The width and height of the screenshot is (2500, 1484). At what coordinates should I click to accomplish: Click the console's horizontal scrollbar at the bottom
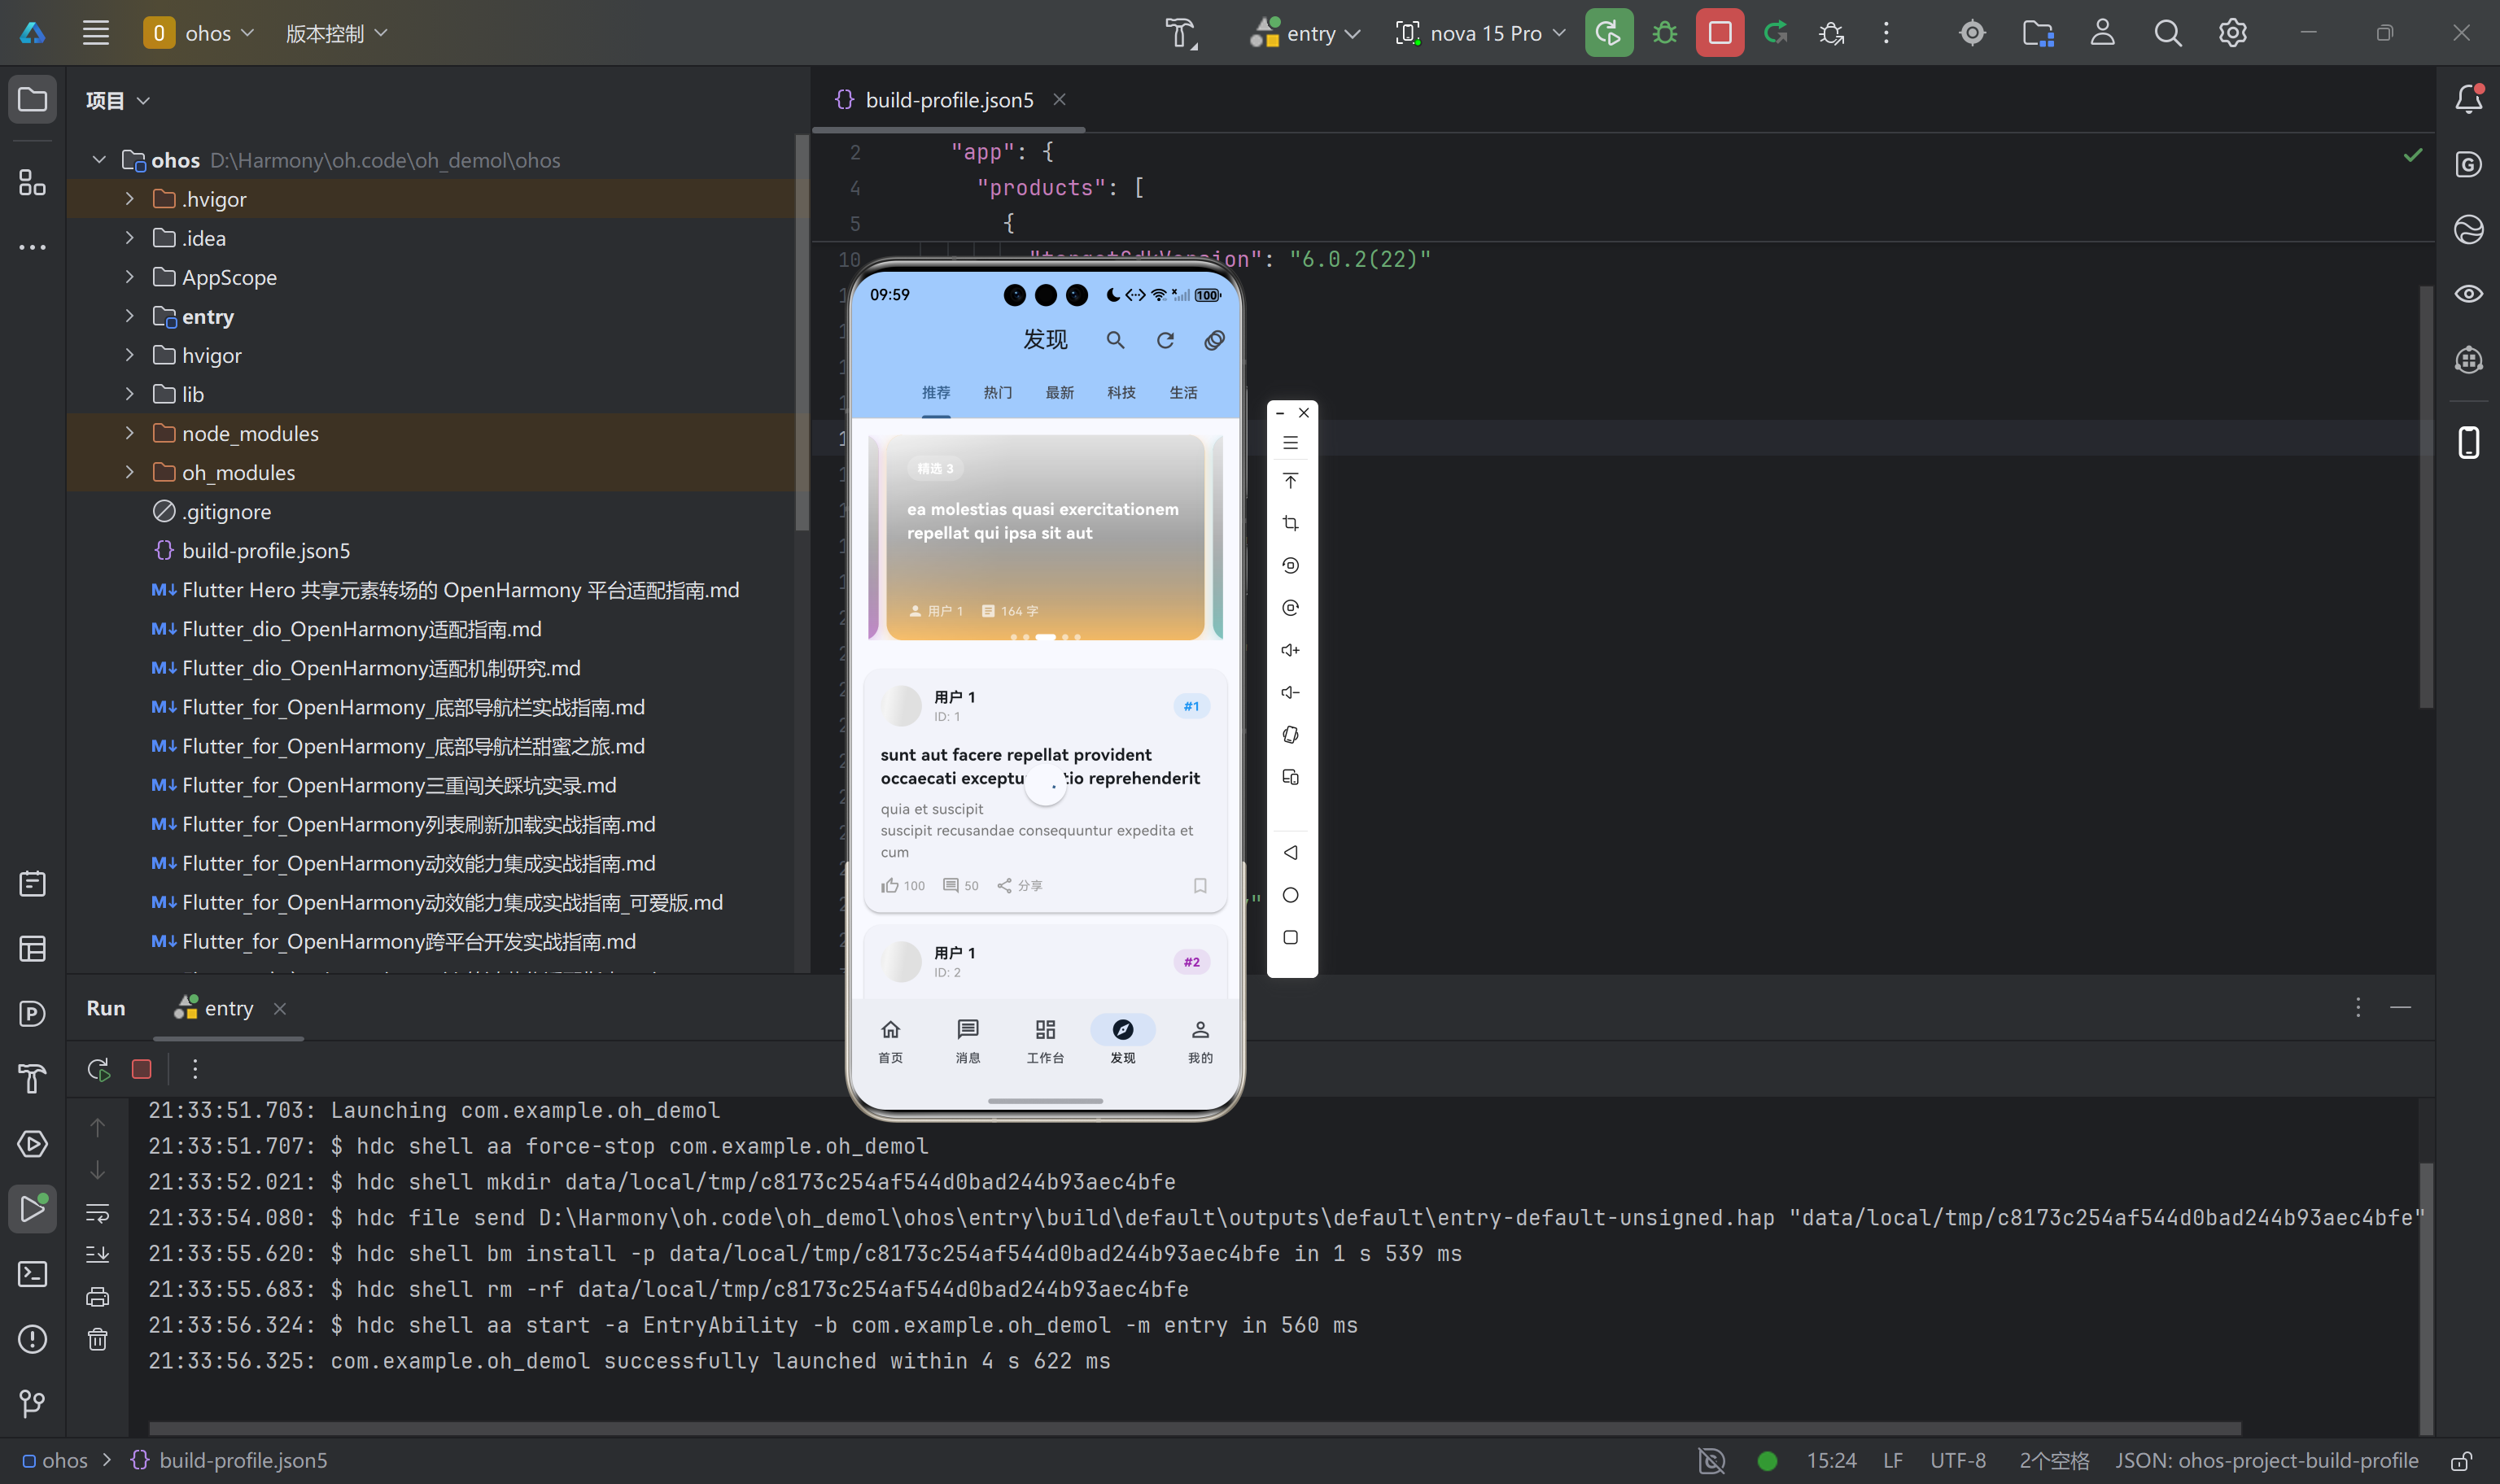click(x=1194, y=1428)
